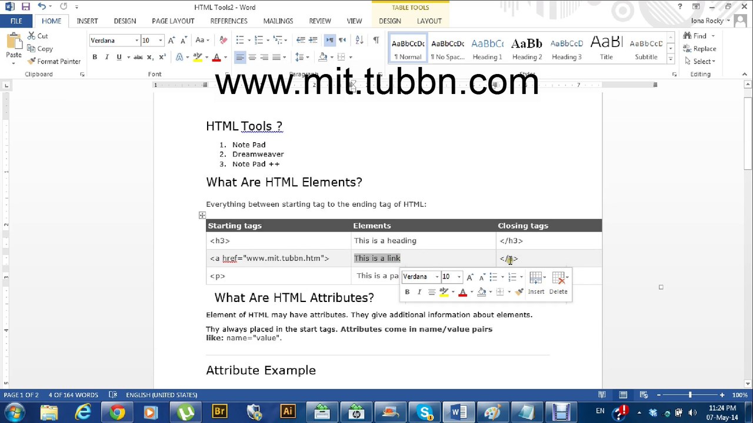Click the "This is a heading" table cell
The image size is (753, 423).
click(x=424, y=240)
